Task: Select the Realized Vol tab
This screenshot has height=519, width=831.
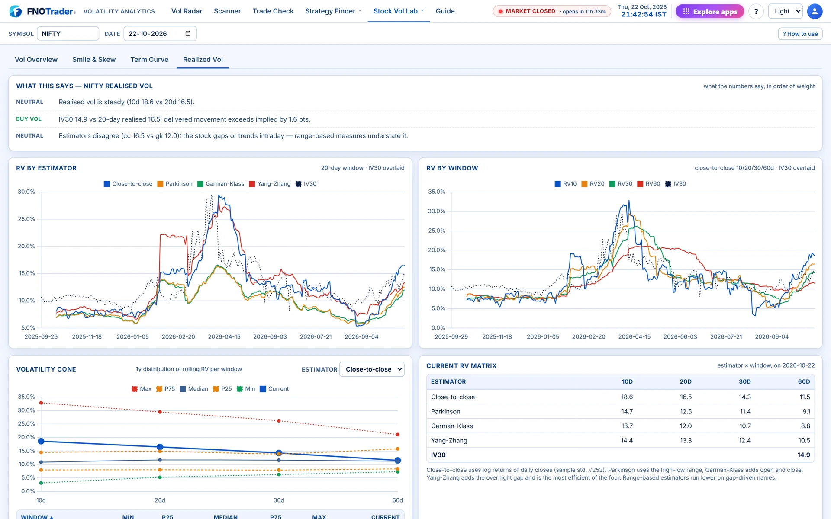Action: (203, 60)
